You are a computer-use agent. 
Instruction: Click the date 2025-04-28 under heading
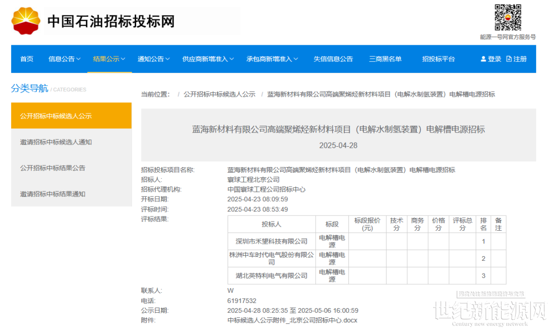pos(338,145)
